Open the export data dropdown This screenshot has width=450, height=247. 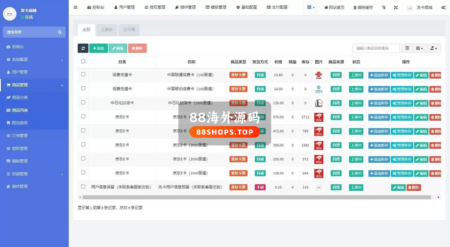coord(434,48)
